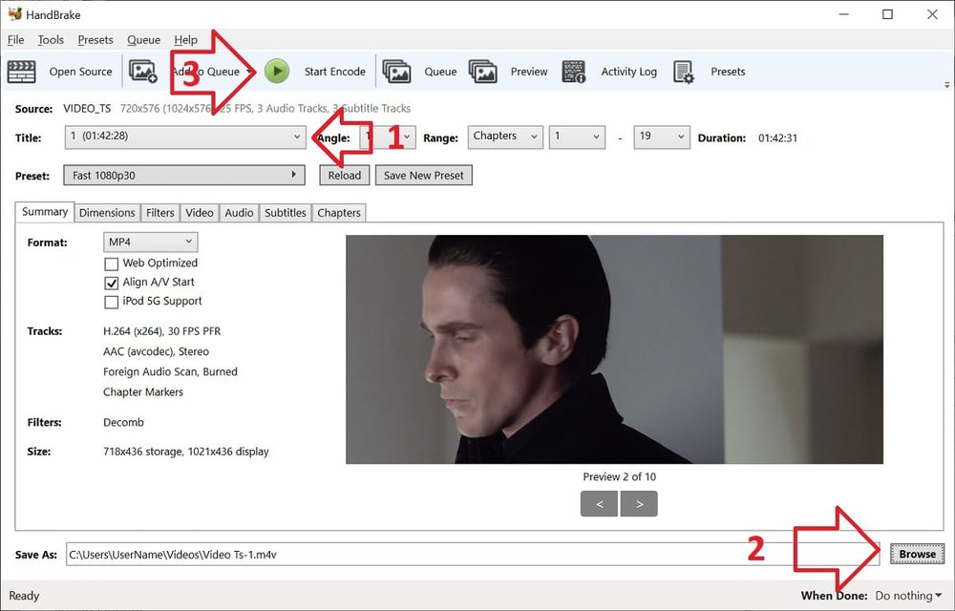
Task: Switch to the Subtitles tab
Action: (x=285, y=212)
